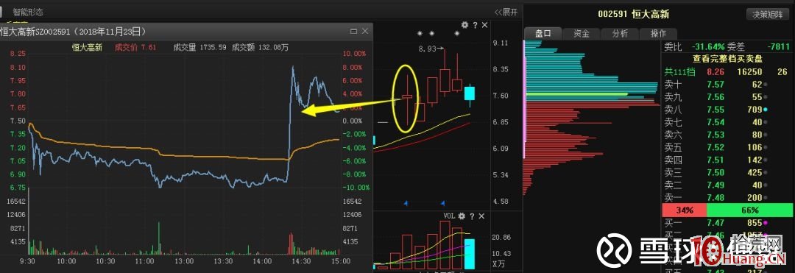Click the 9.11 price axis label

pyautogui.click(x=501, y=43)
